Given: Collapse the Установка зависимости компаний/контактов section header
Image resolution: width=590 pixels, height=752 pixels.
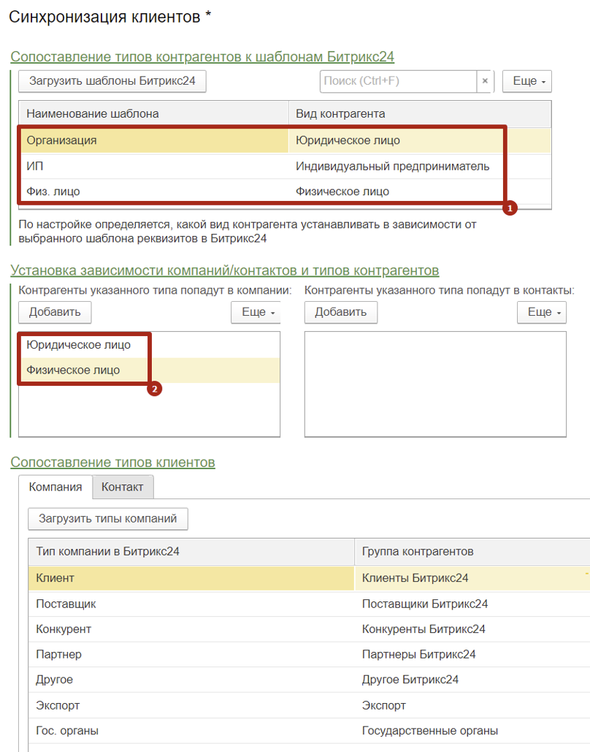Looking at the screenshot, I should click(x=225, y=270).
